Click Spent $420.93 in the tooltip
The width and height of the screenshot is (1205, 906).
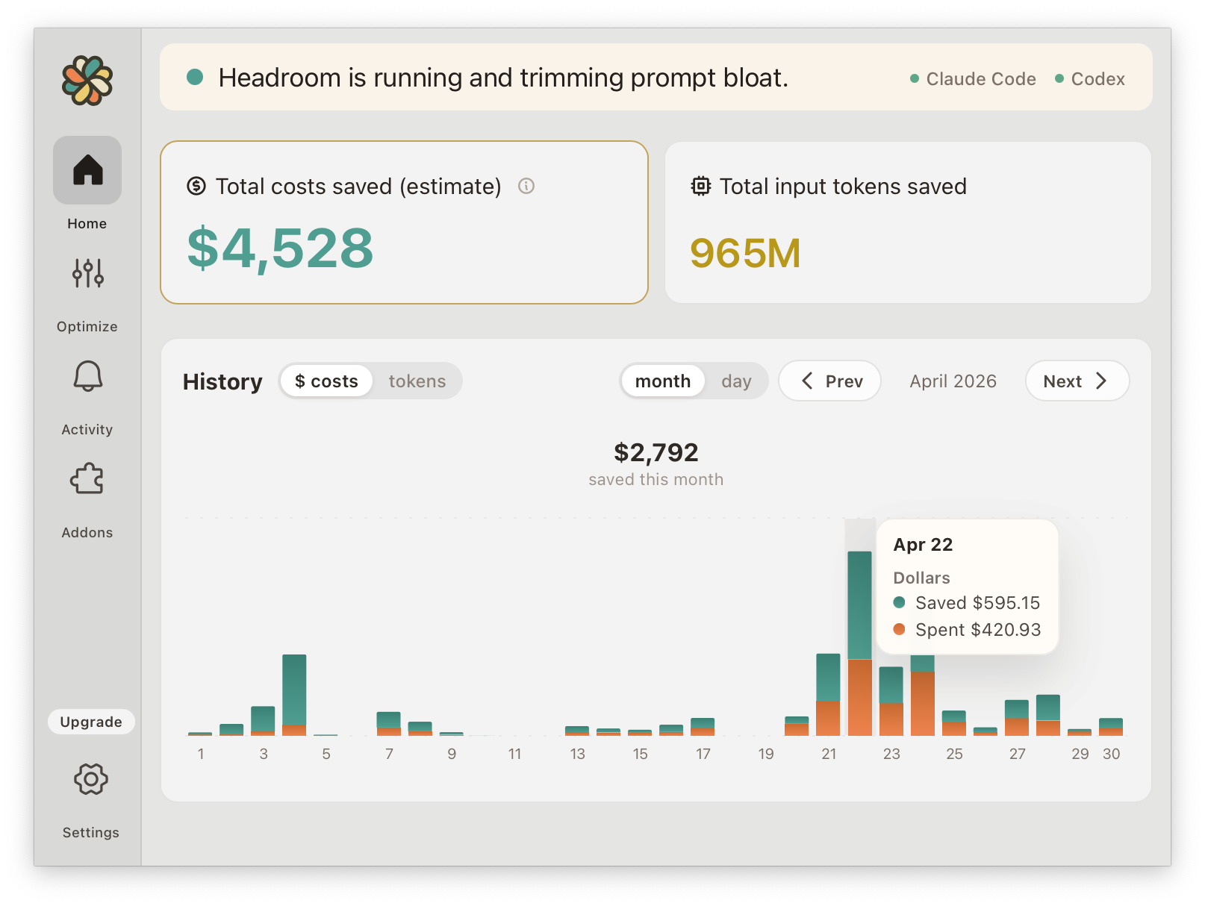point(978,630)
